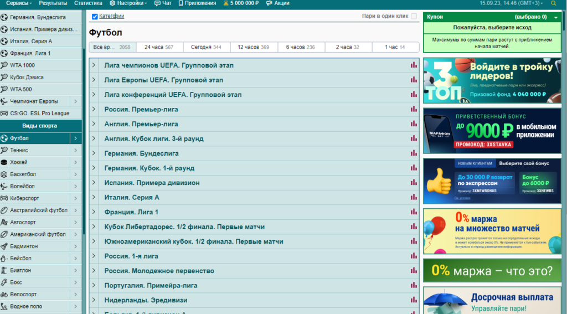Open Статистика in the top menu
Viewport: 567px width, 314px height.
88,3
